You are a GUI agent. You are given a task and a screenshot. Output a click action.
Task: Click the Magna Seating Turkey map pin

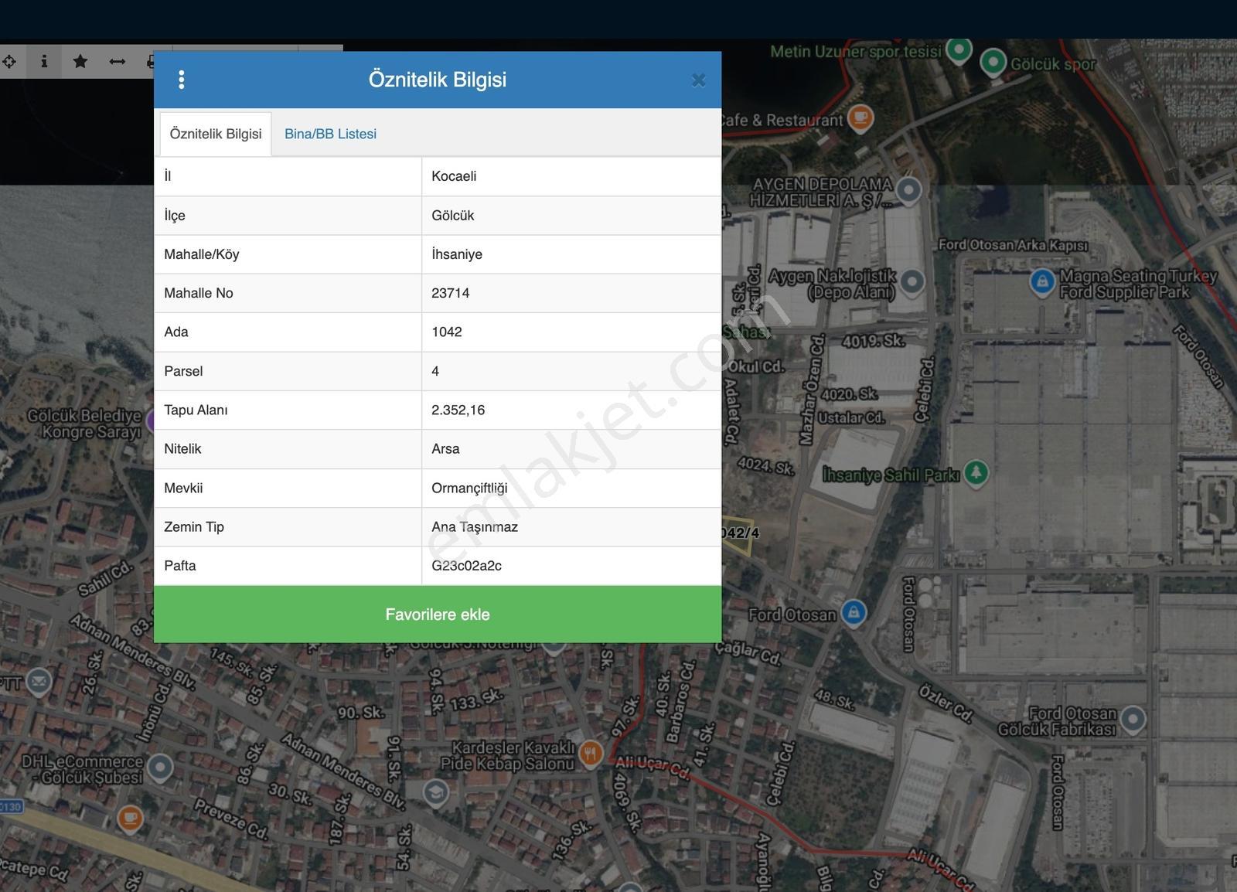(x=1042, y=281)
